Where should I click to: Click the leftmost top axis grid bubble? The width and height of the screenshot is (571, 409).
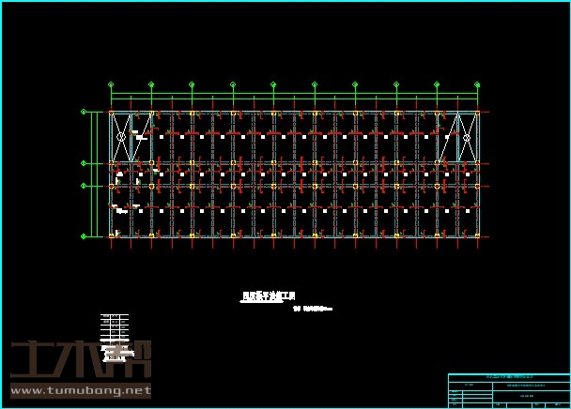tap(111, 85)
